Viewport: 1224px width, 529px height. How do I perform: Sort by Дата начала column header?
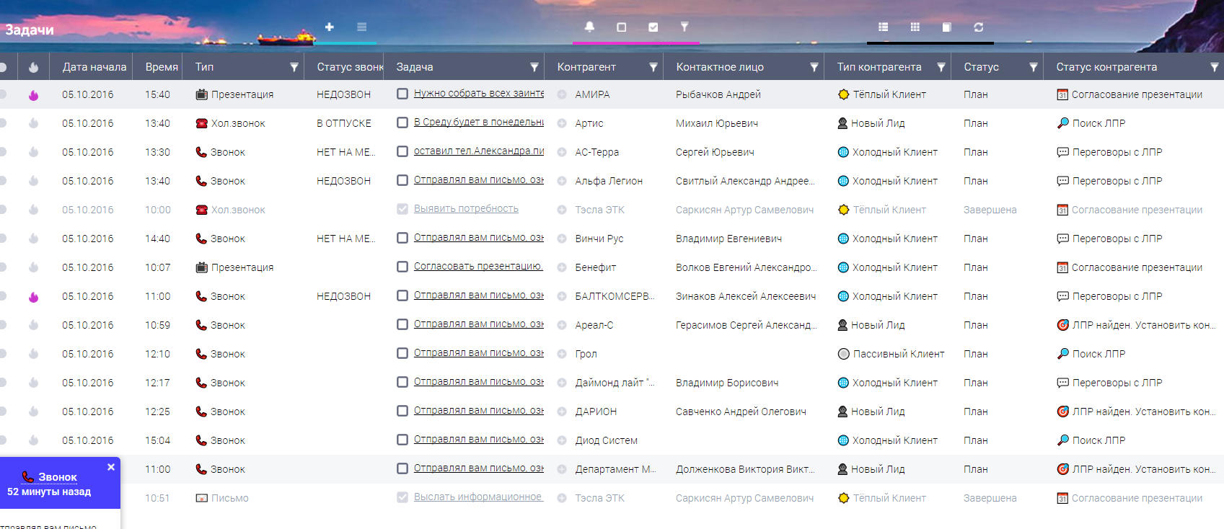tap(94, 67)
